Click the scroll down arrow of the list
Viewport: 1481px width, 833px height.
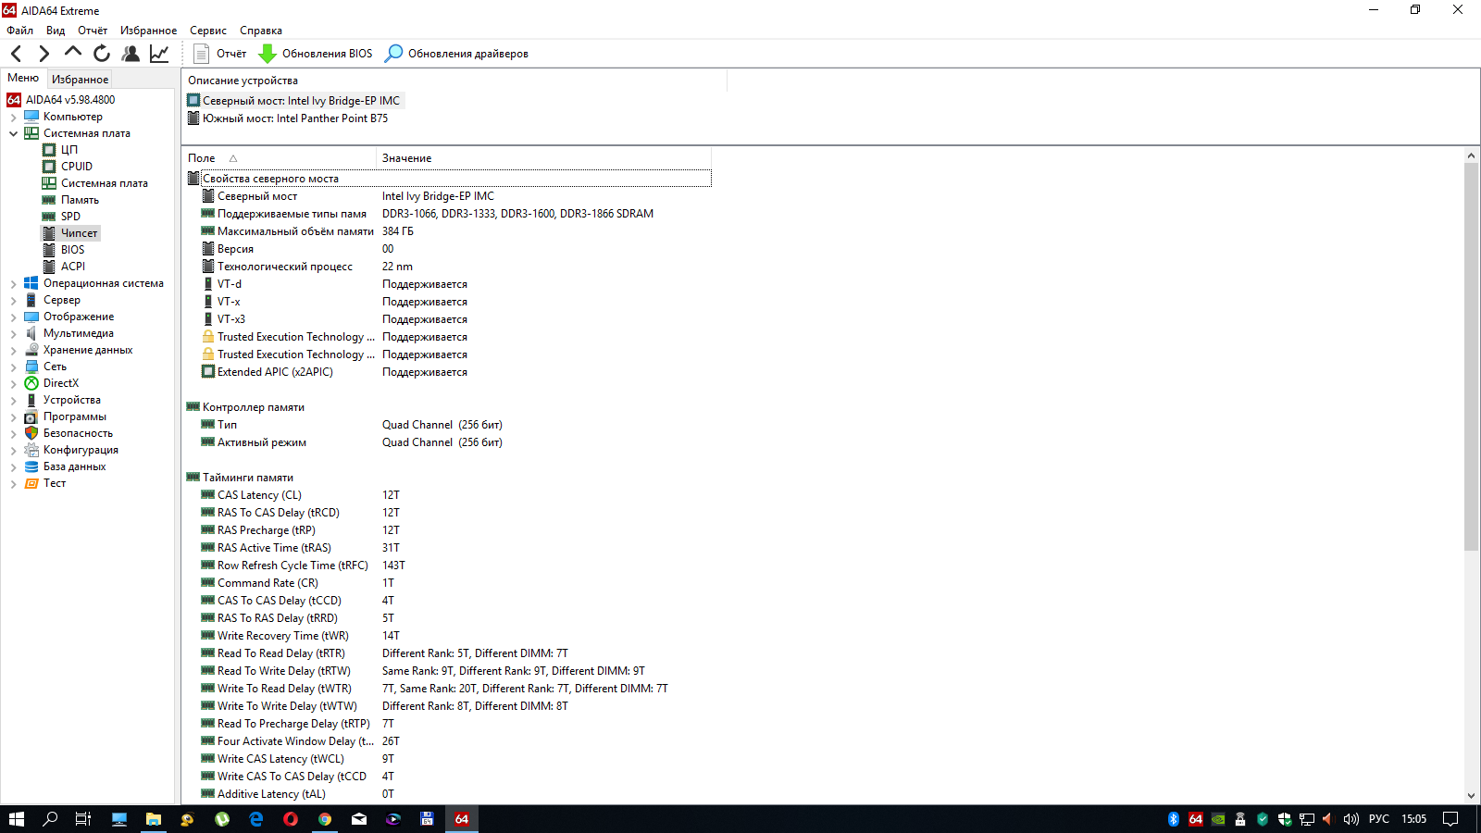pyautogui.click(x=1472, y=796)
